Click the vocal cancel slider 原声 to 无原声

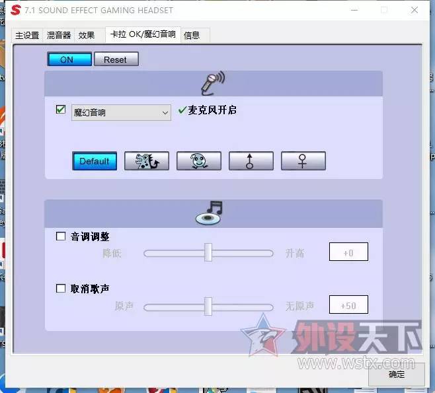pos(208,307)
